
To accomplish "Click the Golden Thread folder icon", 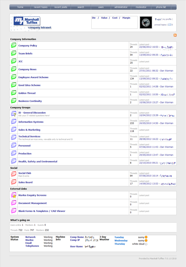I will (14, 93).
